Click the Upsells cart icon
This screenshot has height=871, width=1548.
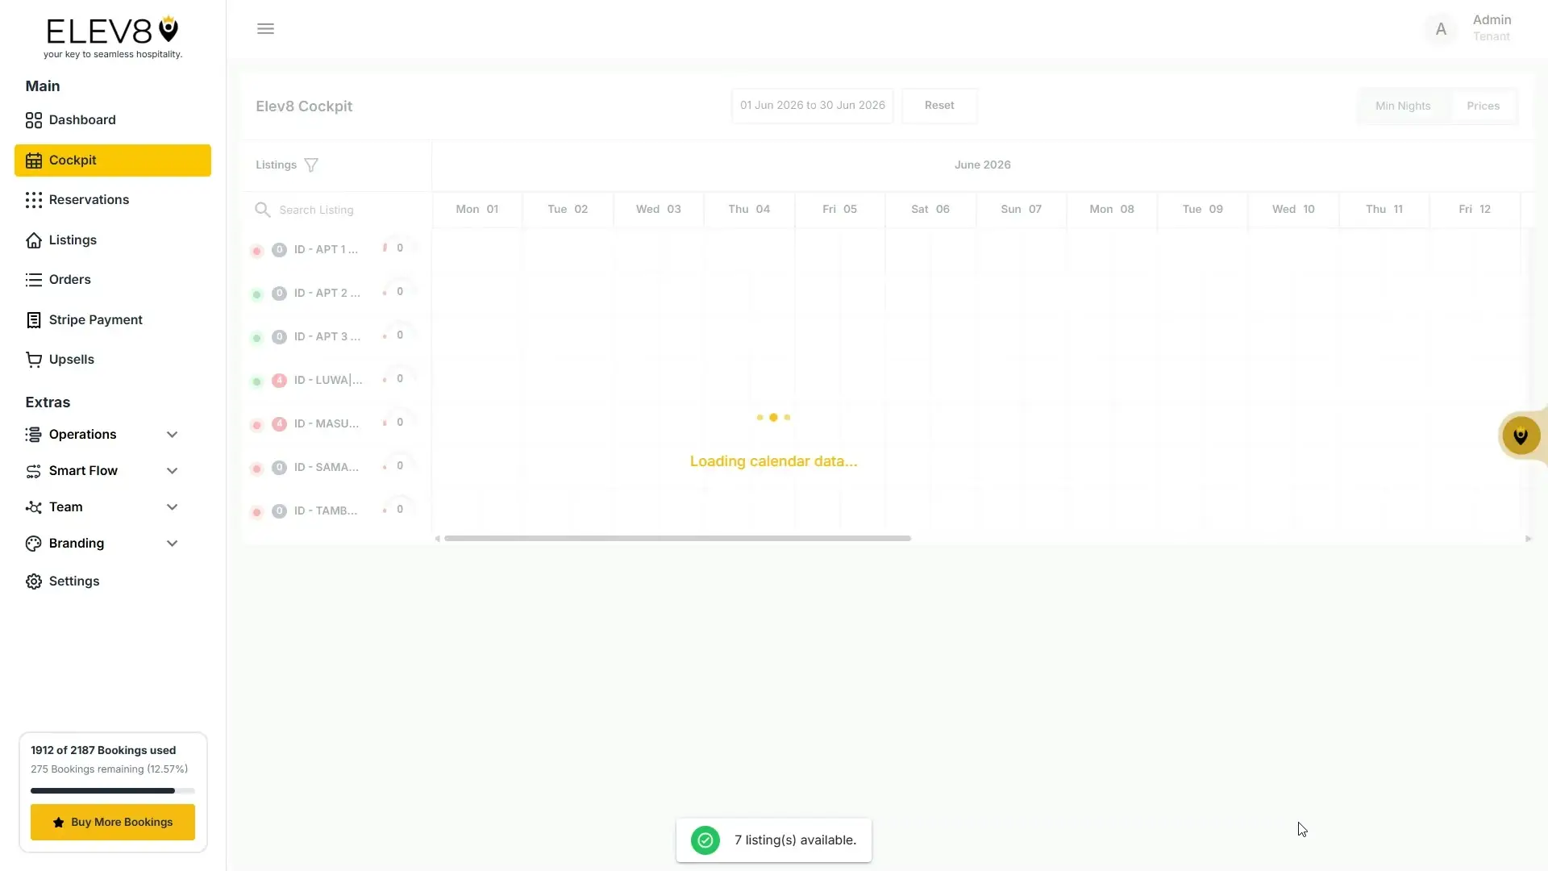(33, 360)
